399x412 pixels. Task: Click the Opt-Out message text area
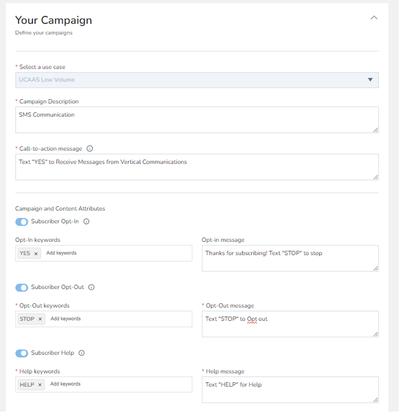pos(290,324)
